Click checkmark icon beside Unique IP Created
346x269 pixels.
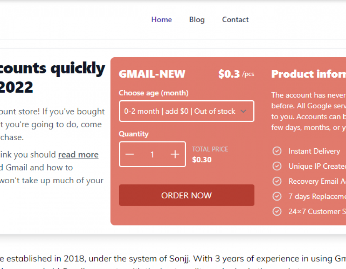pos(277,166)
